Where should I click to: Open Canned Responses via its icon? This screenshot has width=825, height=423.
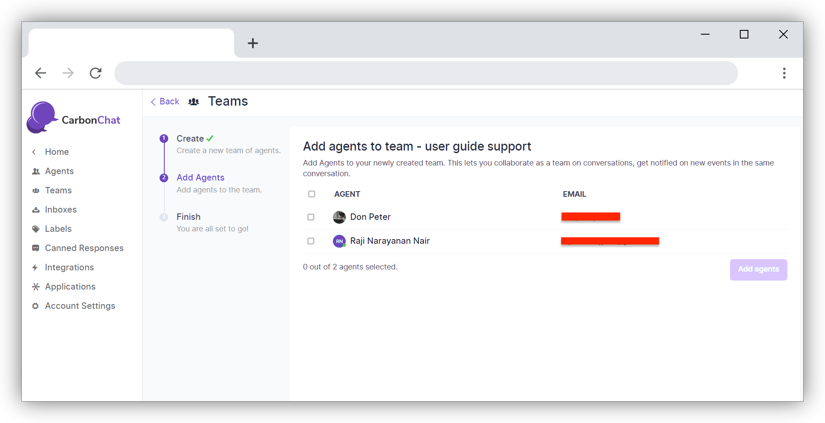[x=36, y=248]
